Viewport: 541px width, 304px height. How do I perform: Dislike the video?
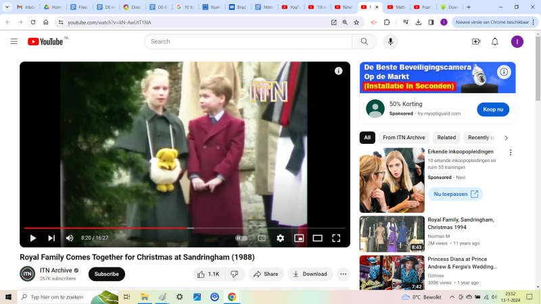point(235,274)
